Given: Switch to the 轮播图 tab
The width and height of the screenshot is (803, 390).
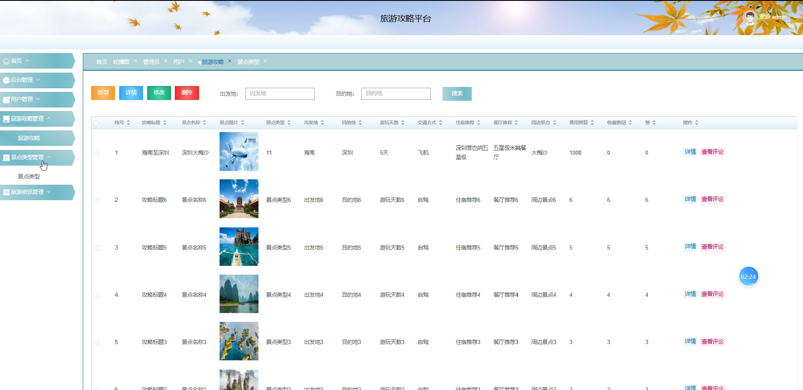Looking at the screenshot, I should click(x=121, y=62).
